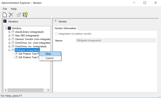Select the Vendor Information tab
The width and height of the screenshot is (161, 98).
[65, 28]
